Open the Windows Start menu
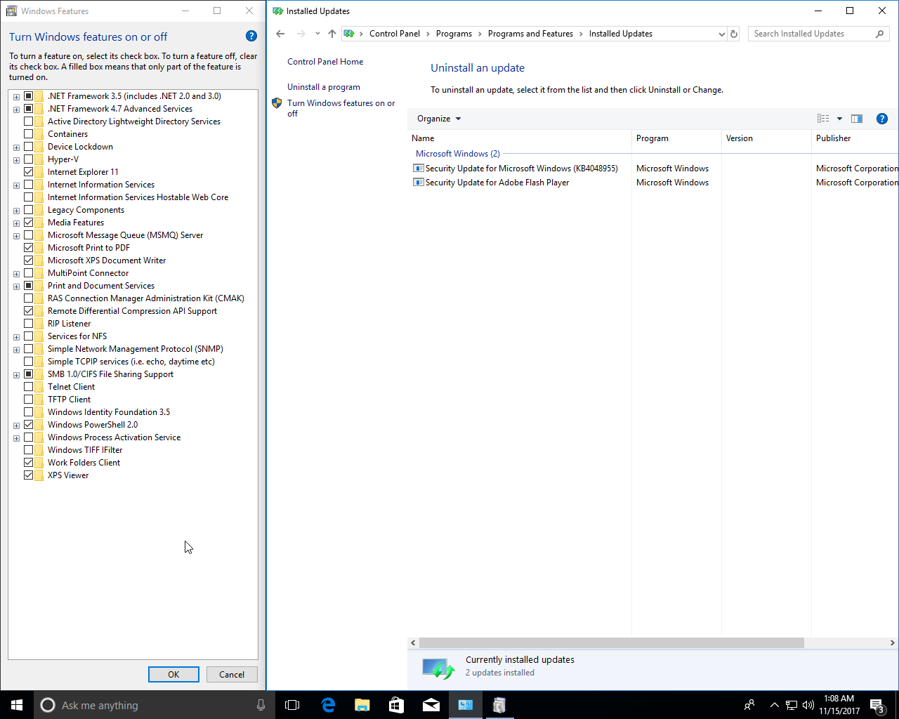This screenshot has height=719, width=899. [x=17, y=705]
